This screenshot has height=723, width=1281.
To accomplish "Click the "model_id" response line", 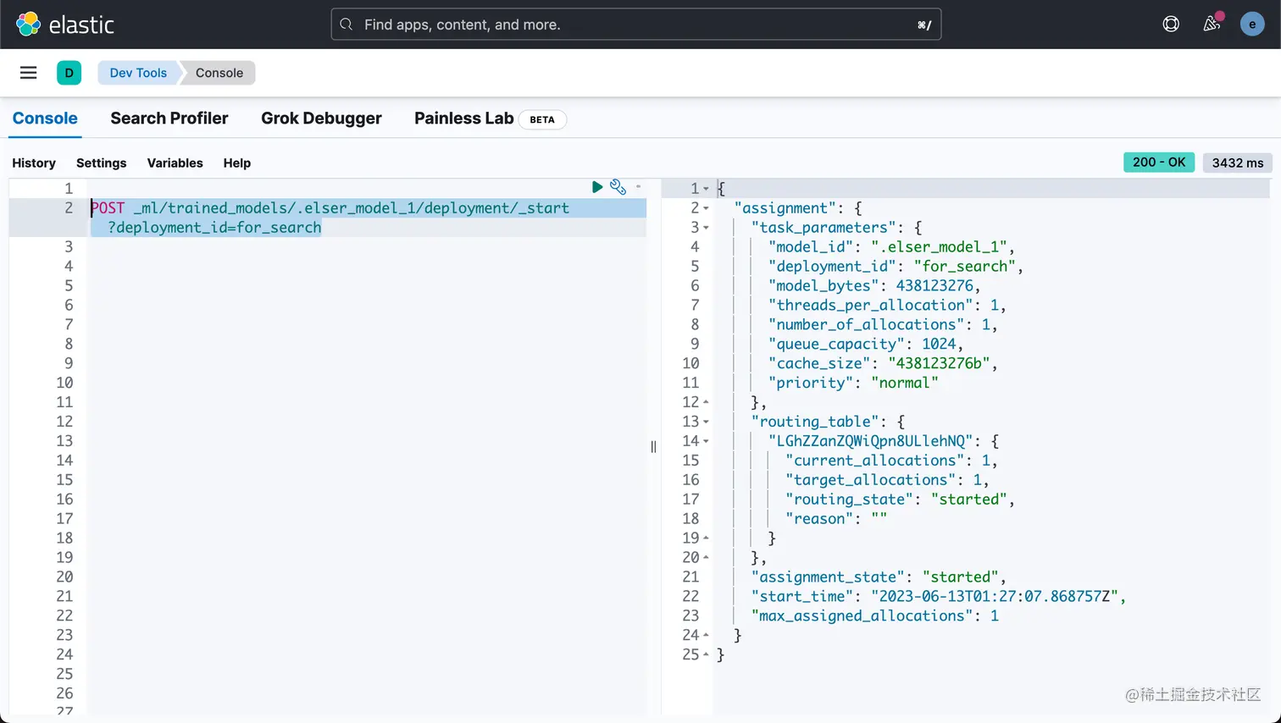I will tap(891, 247).
